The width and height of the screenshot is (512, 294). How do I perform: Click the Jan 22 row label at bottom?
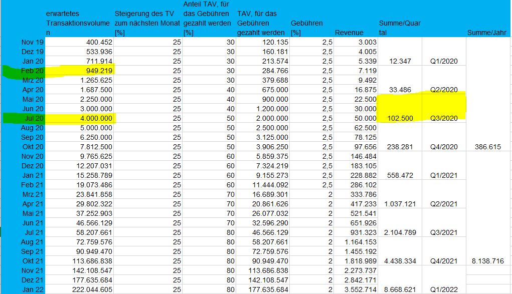32,289
